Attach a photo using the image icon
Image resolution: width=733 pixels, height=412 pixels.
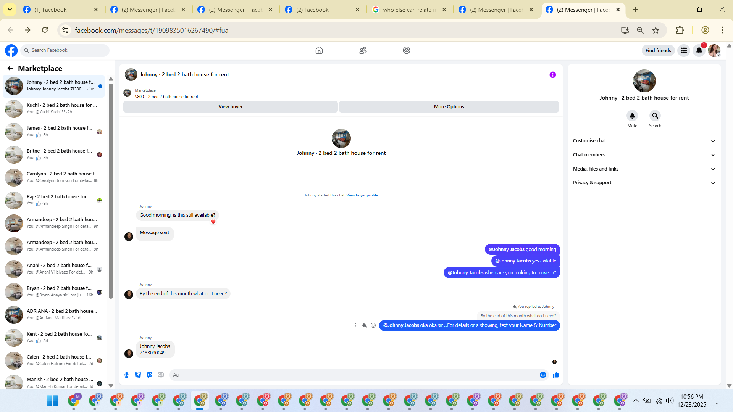(138, 375)
